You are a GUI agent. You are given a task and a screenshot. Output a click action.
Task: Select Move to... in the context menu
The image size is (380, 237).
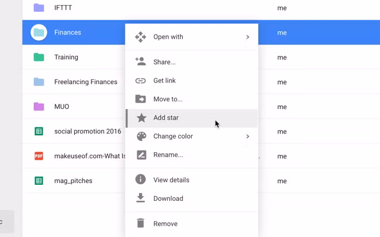tap(167, 99)
